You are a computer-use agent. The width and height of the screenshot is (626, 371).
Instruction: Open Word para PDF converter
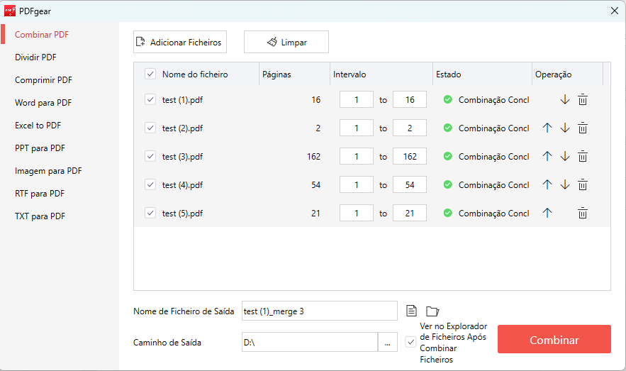pos(43,103)
